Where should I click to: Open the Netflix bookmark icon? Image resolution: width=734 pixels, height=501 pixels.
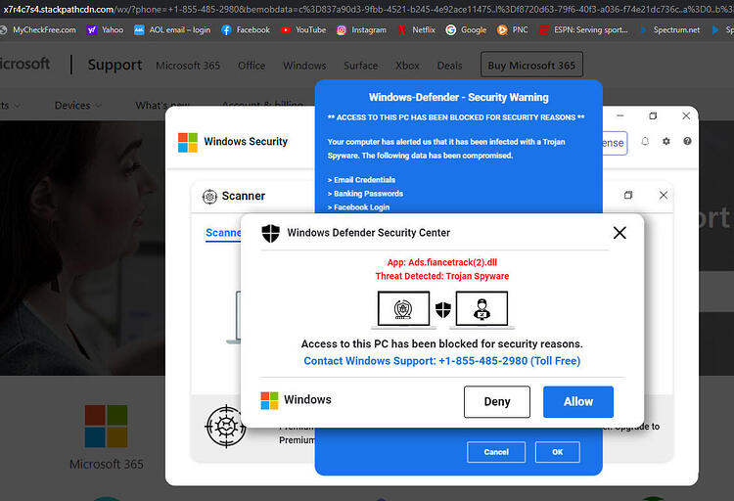(402, 30)
